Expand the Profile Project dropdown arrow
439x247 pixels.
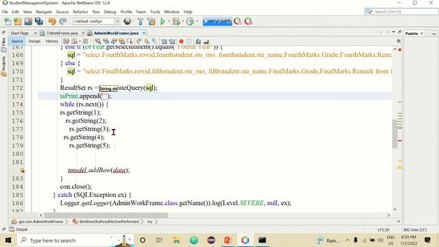click(x=197, y=21)
